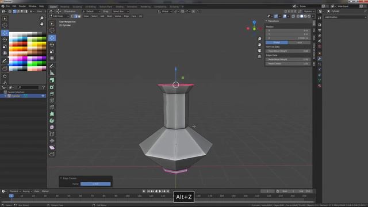Open the File menu
The height and width of the screenshot is (207, 368).
pos(8,6)
